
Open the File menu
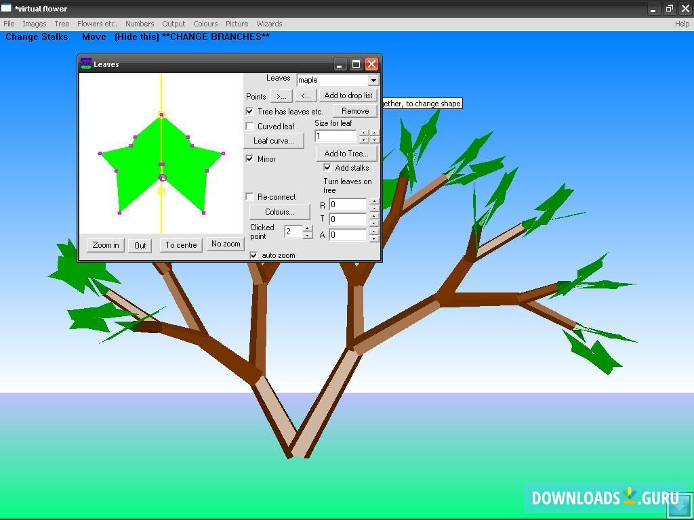(9, 24)
